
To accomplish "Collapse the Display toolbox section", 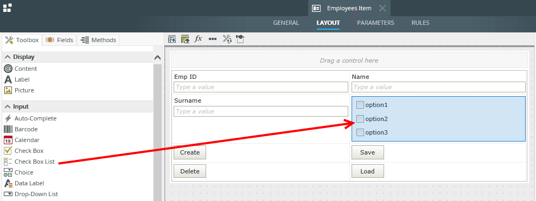I will [8, 57].
